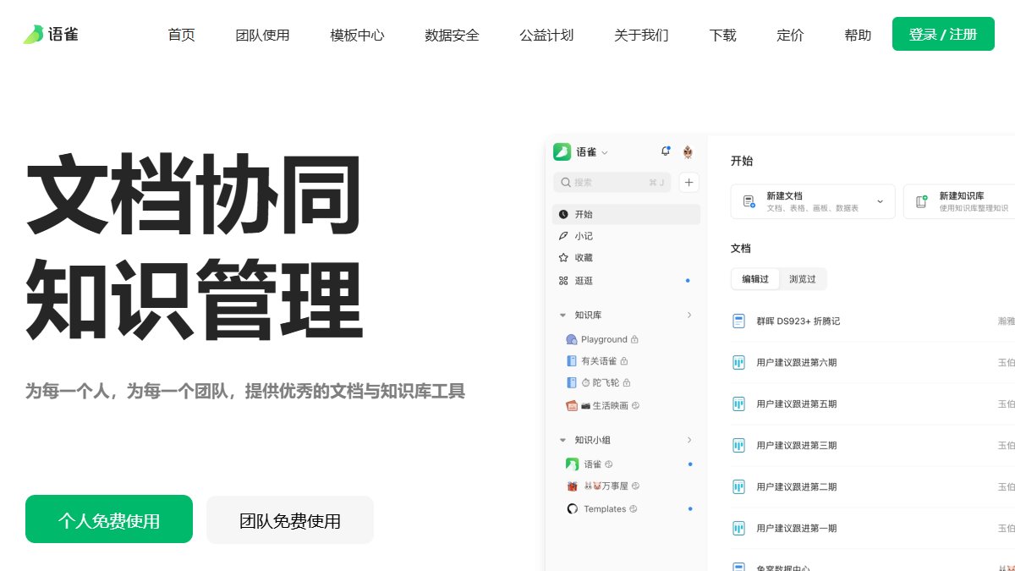Viewport: 1015px width, 571px height.
Task: Click the 登录 / 注册 button
Action: [943, 34]
